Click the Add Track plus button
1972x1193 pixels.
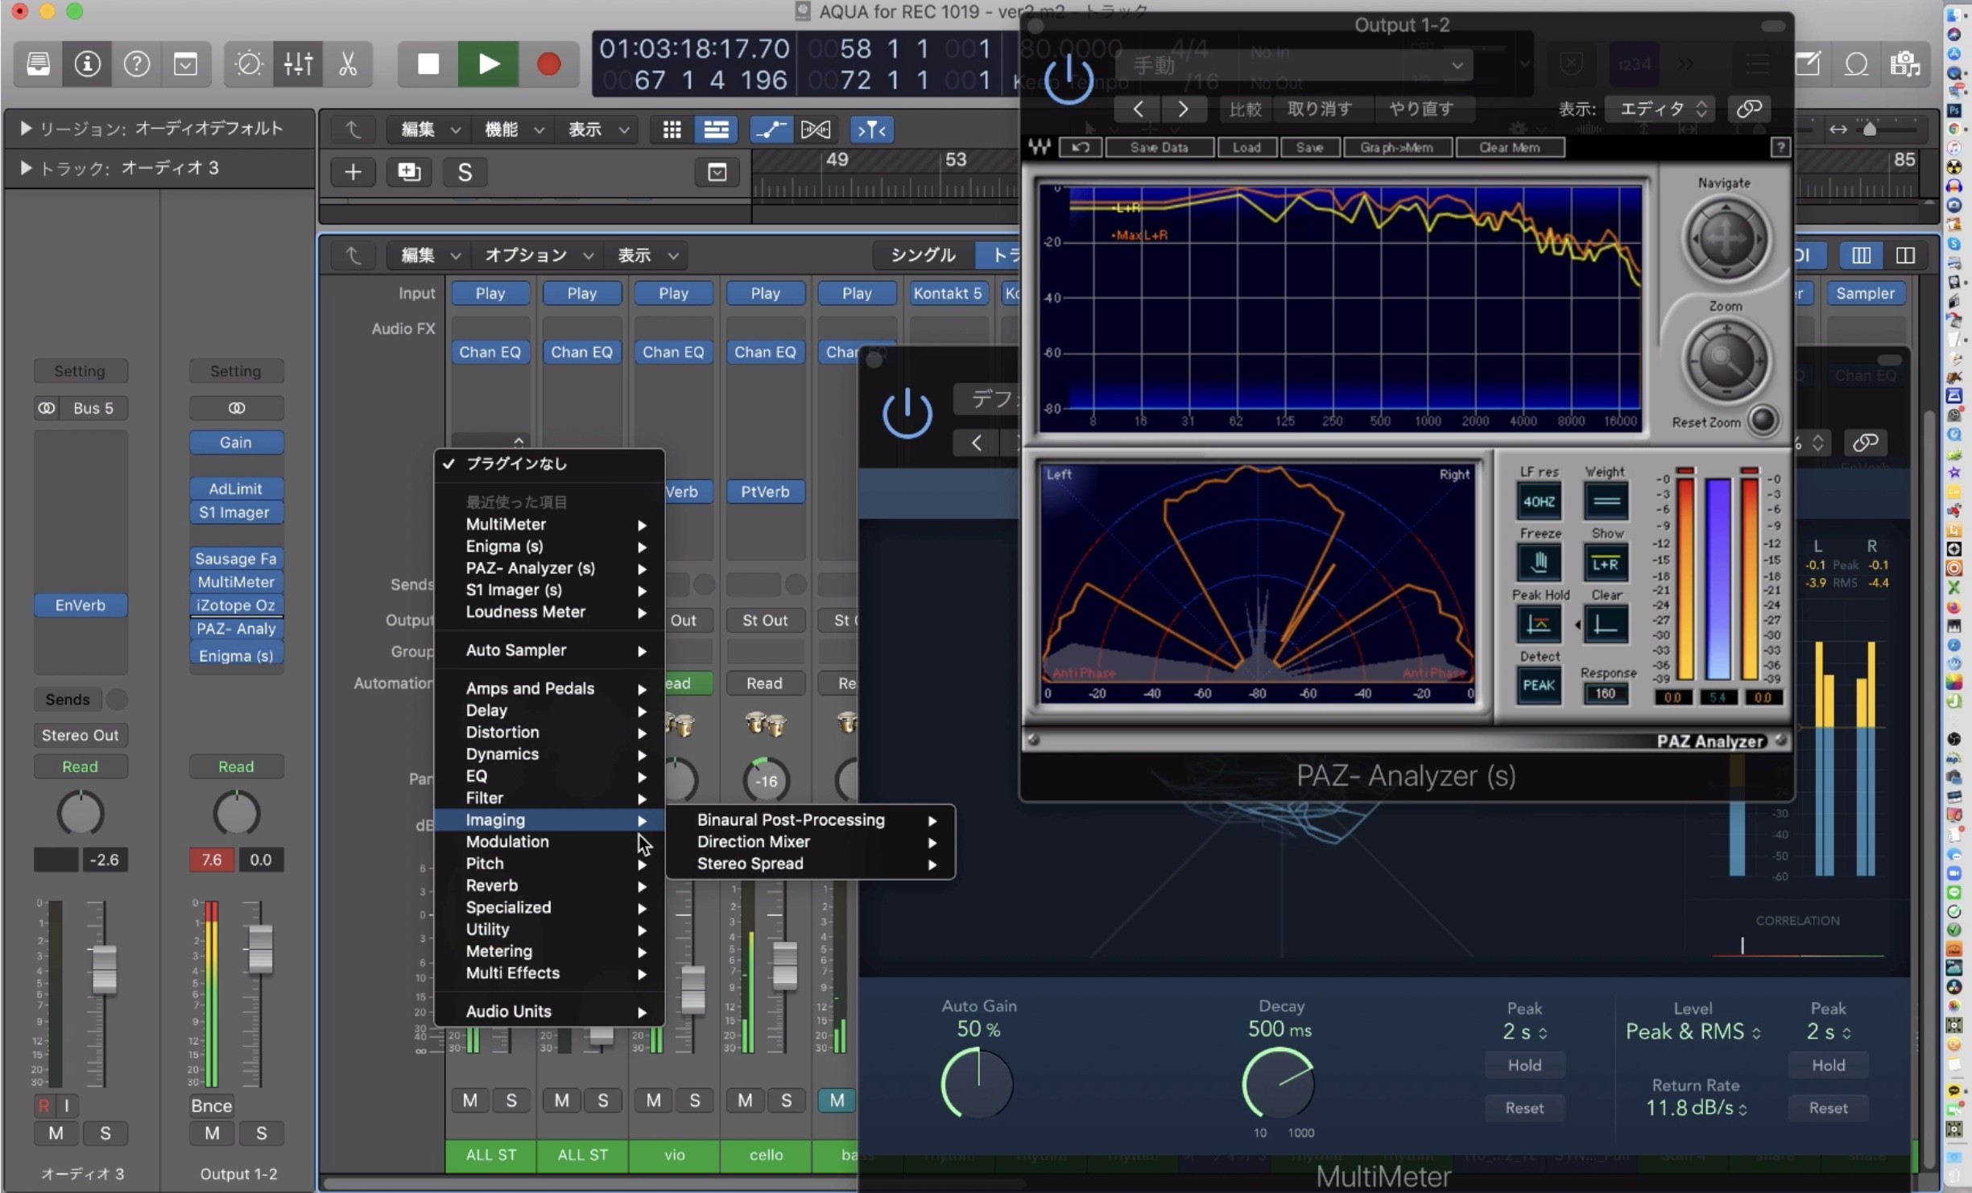353,171
